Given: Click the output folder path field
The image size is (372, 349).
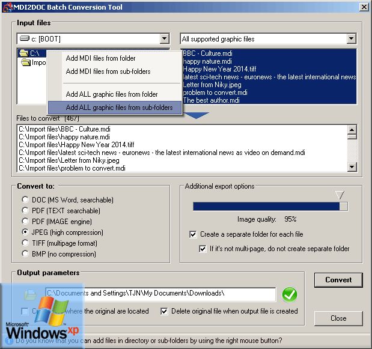Looking at the screenshot, I should coord(160,294).
